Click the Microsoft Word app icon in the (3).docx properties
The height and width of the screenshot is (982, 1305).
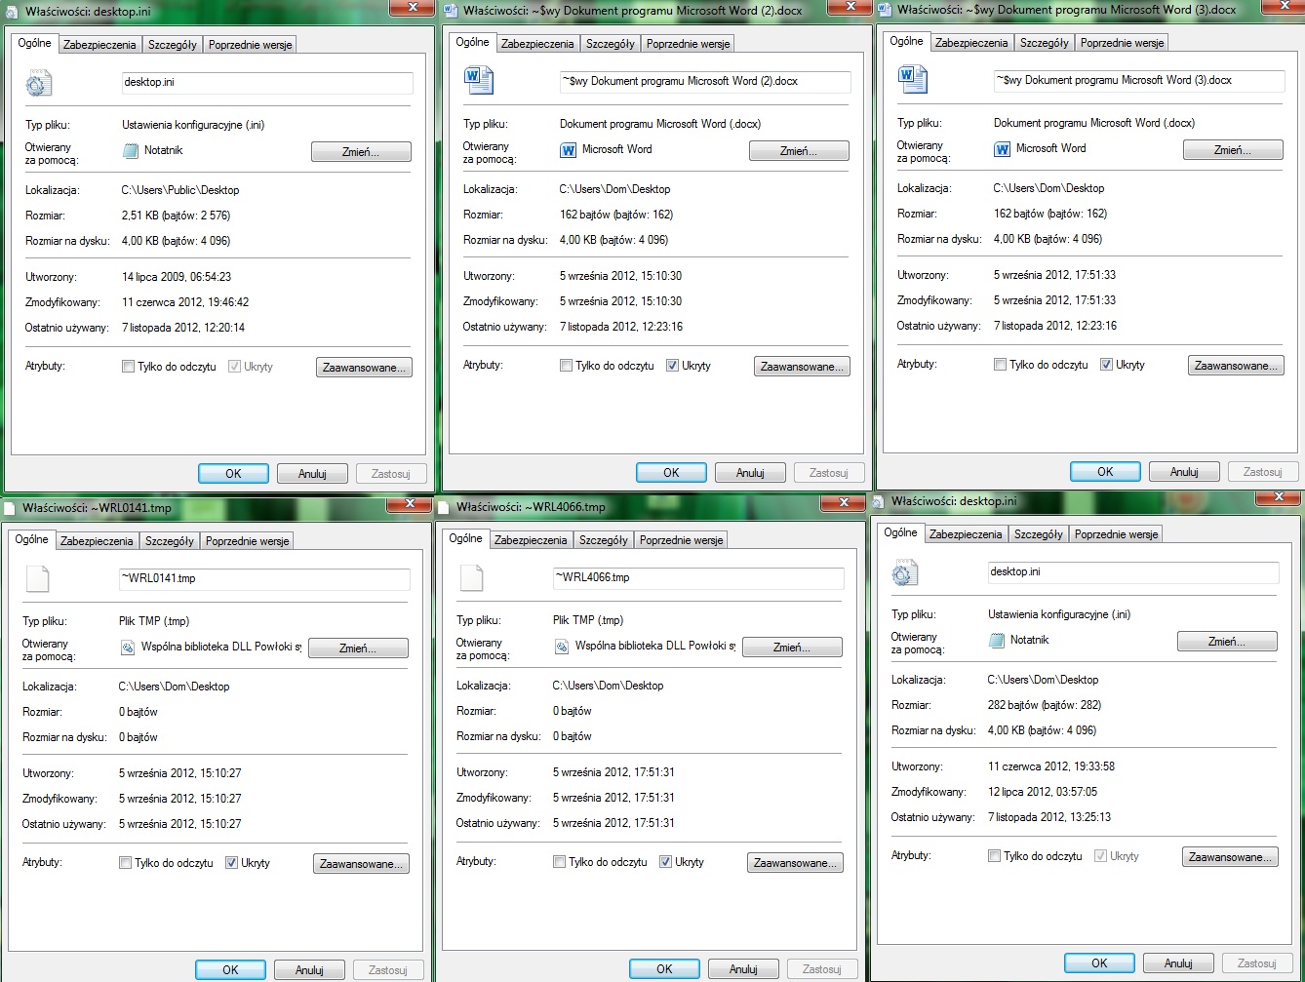click(1002, 149)
